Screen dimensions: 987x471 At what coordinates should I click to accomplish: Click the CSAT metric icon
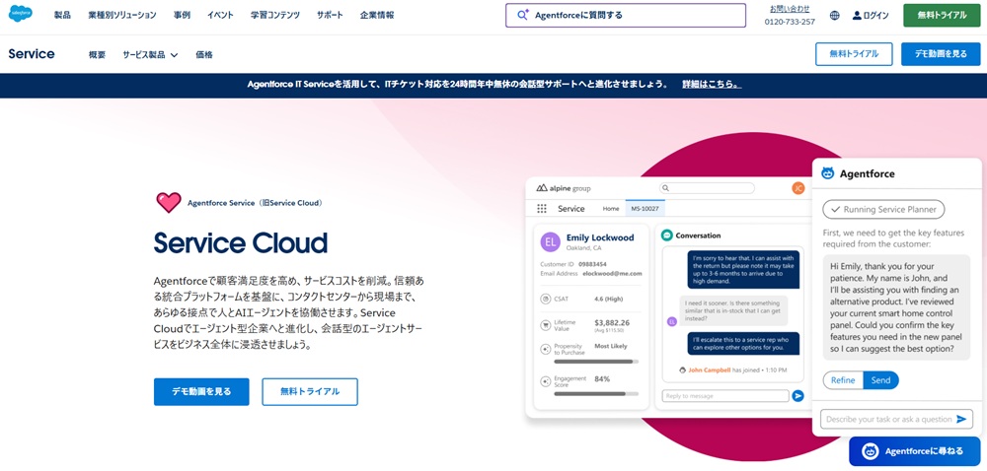click(545, 299)
